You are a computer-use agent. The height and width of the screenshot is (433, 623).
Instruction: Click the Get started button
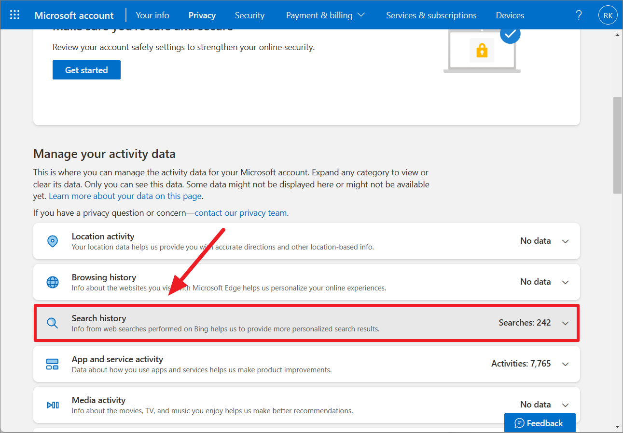tap(86, 70)
